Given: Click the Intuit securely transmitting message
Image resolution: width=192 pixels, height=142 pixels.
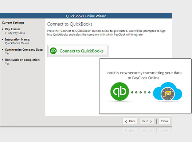Looking at the screenshot, I should click(x=144, y=75).
